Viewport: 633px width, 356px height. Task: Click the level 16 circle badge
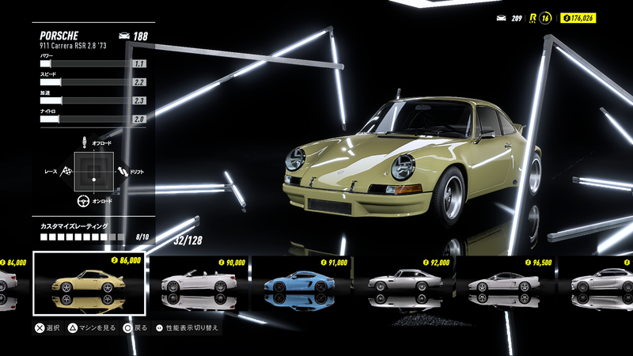[545, 18]
